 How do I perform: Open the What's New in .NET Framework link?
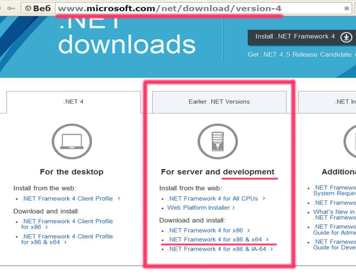(x=335, y=215)
